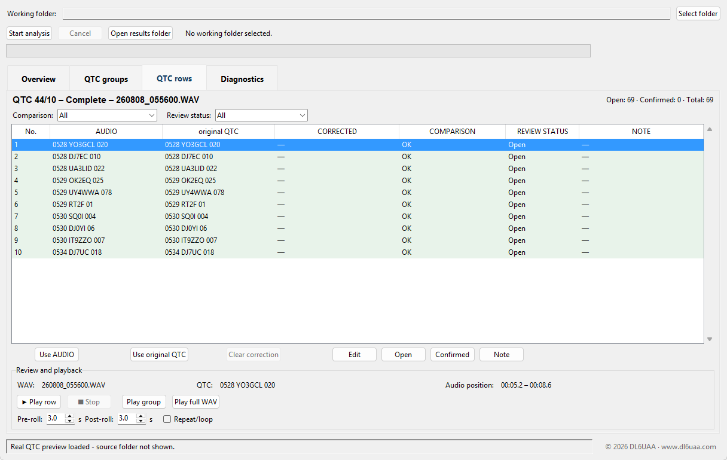The height and width of the screenshot is (460, 727).
Task: Click the CORRECTED column header
Action: tap(337, 132)
